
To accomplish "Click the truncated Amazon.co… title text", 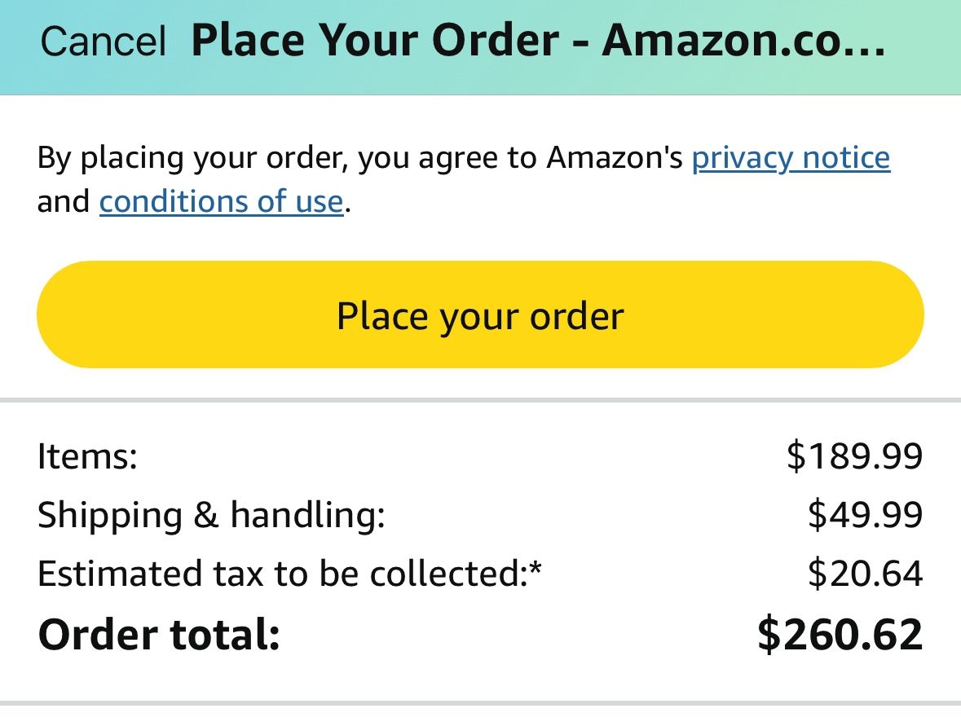I will (x=743, y=41).
